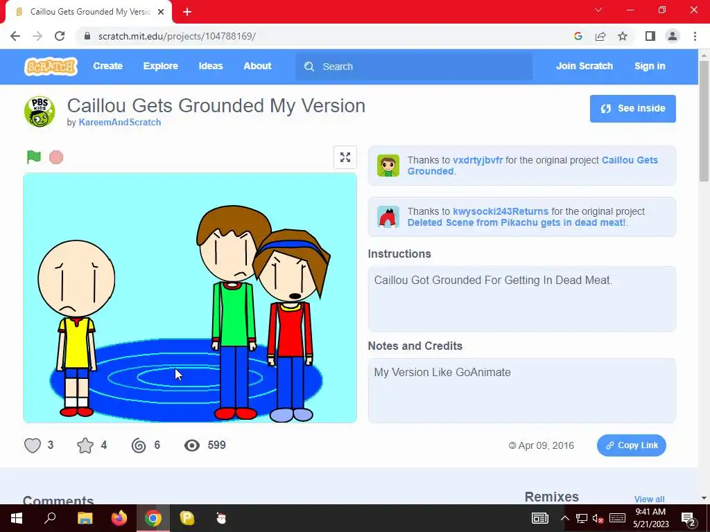This screenshot has width=710, height=532.
Task: Open the yellow P app in taskbar
Action: pyautogui.click(x=187, y=518)
